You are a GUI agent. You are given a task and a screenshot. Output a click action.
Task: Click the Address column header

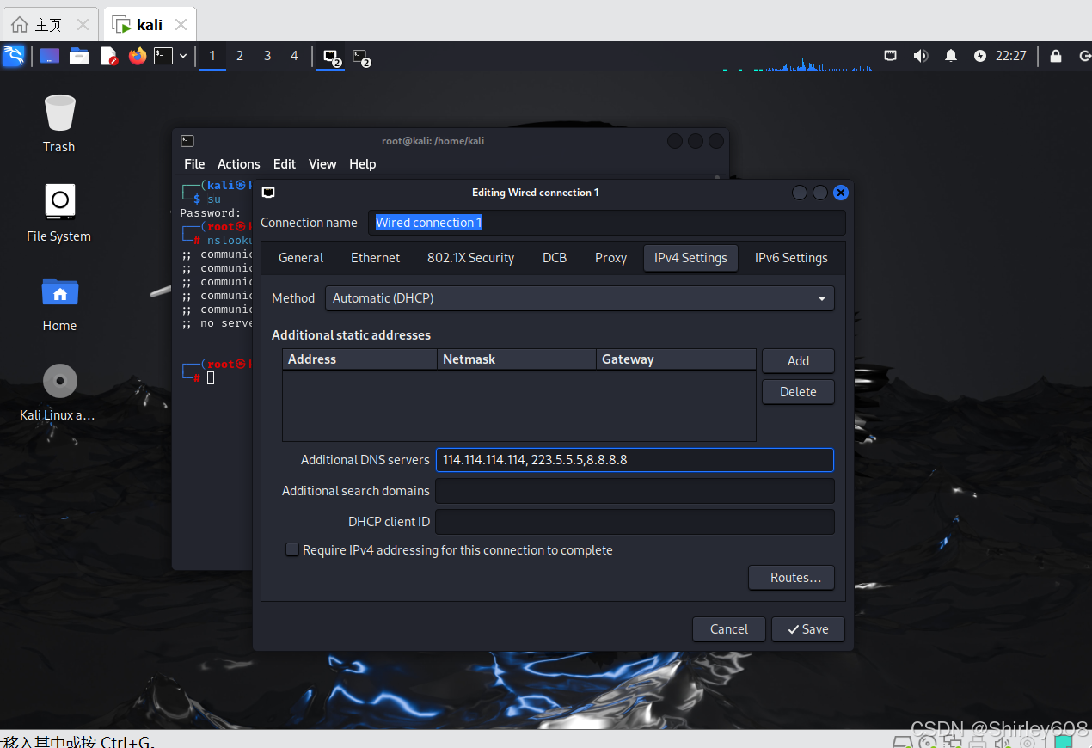359,359
